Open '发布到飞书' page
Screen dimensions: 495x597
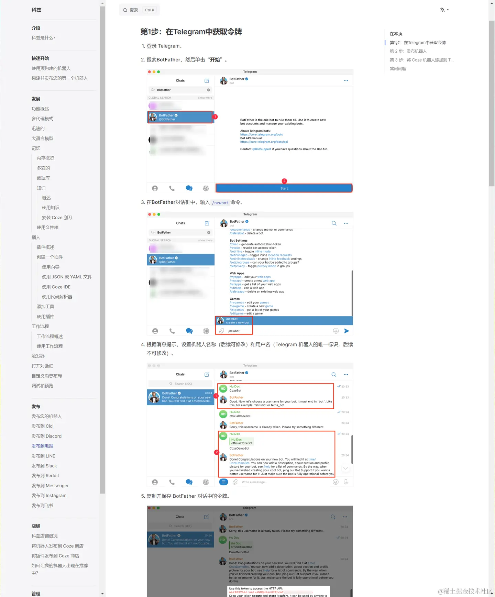43,506
